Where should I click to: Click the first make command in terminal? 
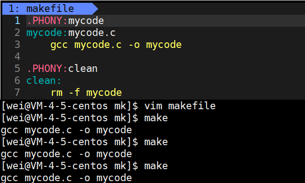156,118
